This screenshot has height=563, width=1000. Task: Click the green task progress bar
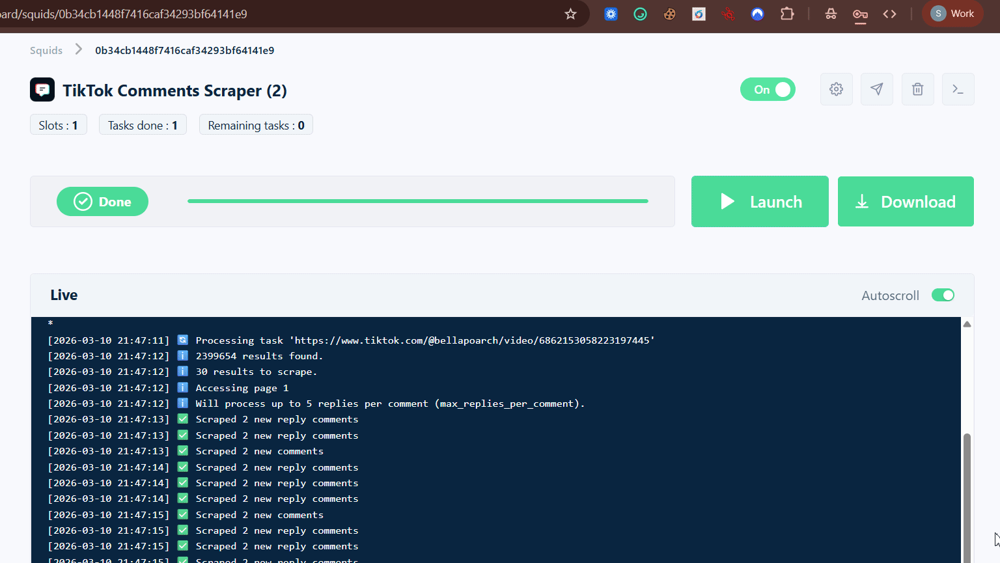417,201
